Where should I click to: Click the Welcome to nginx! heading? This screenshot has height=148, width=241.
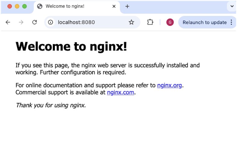[x=71, y=46]
